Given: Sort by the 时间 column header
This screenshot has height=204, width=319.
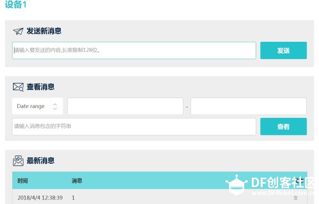Looking at the screenshot, I should pos(23,181).
